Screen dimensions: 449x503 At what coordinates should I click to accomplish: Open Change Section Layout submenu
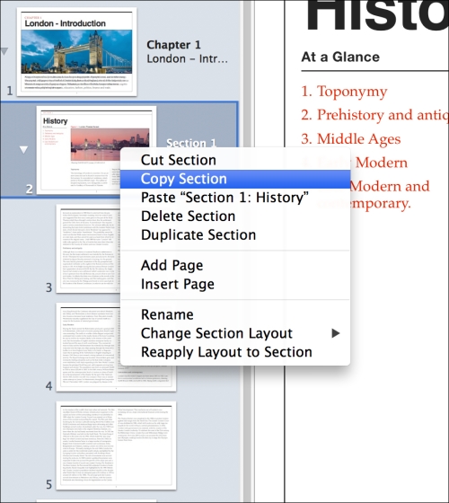pyautogui.click(x=234, y=333)
